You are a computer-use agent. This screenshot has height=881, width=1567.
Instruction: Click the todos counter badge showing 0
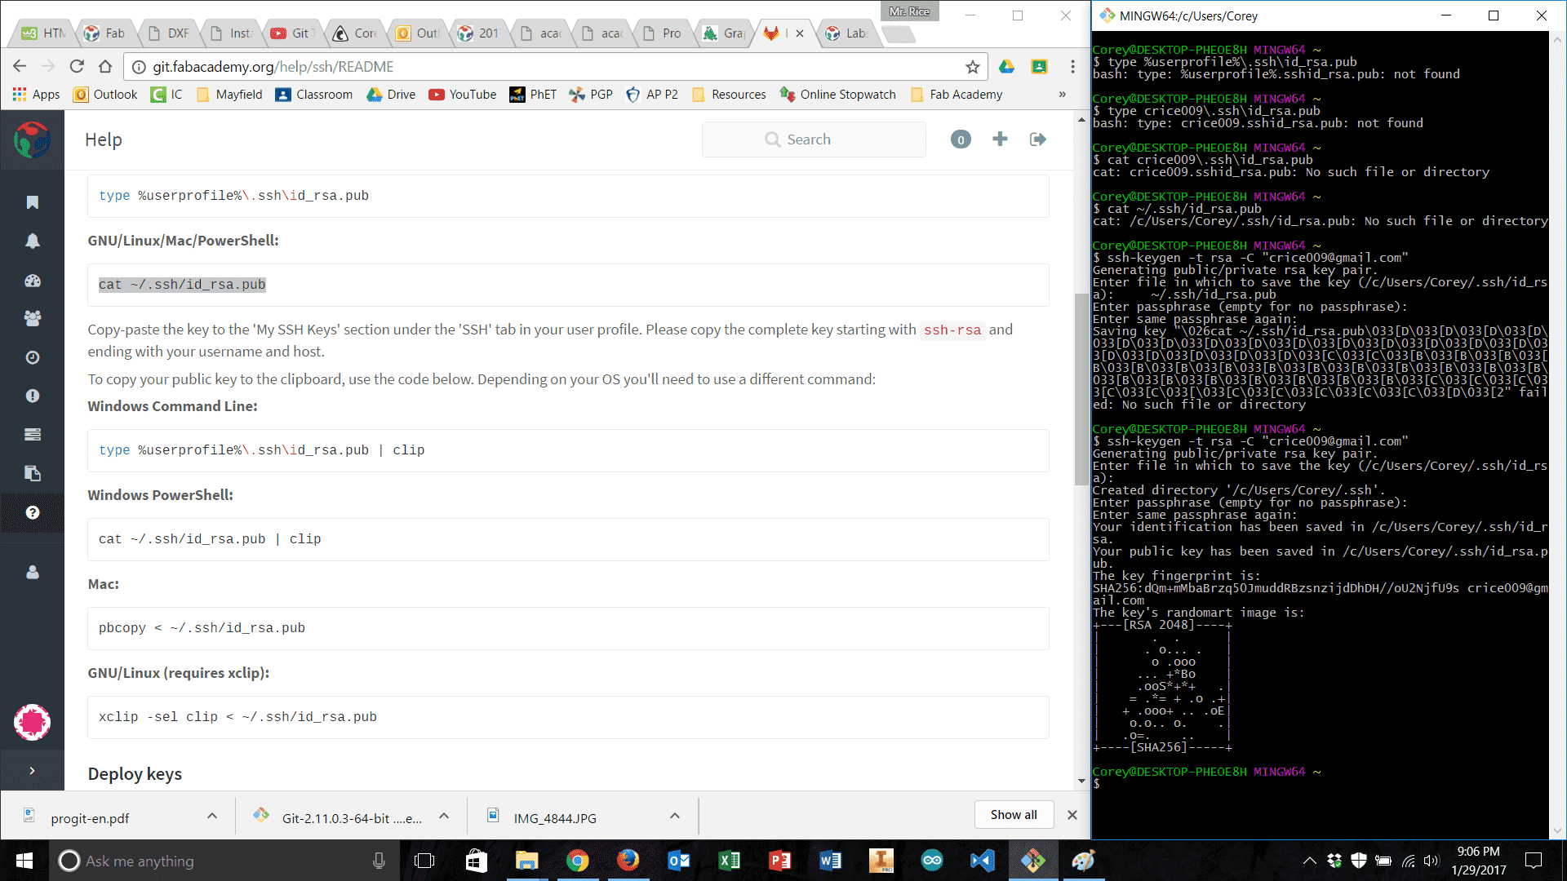tap(961, 139)
